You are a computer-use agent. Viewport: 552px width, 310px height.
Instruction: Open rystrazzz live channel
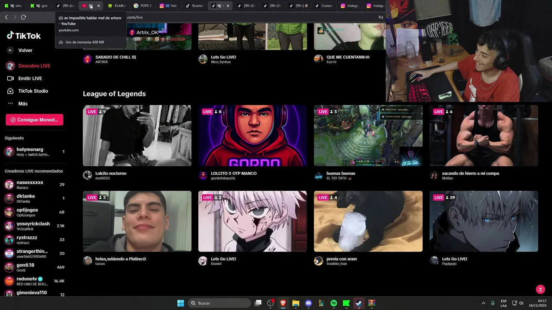[x=34, y=240]
